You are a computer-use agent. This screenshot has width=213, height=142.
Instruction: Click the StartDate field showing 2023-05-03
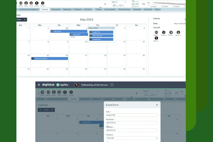(x=132, y=123)
